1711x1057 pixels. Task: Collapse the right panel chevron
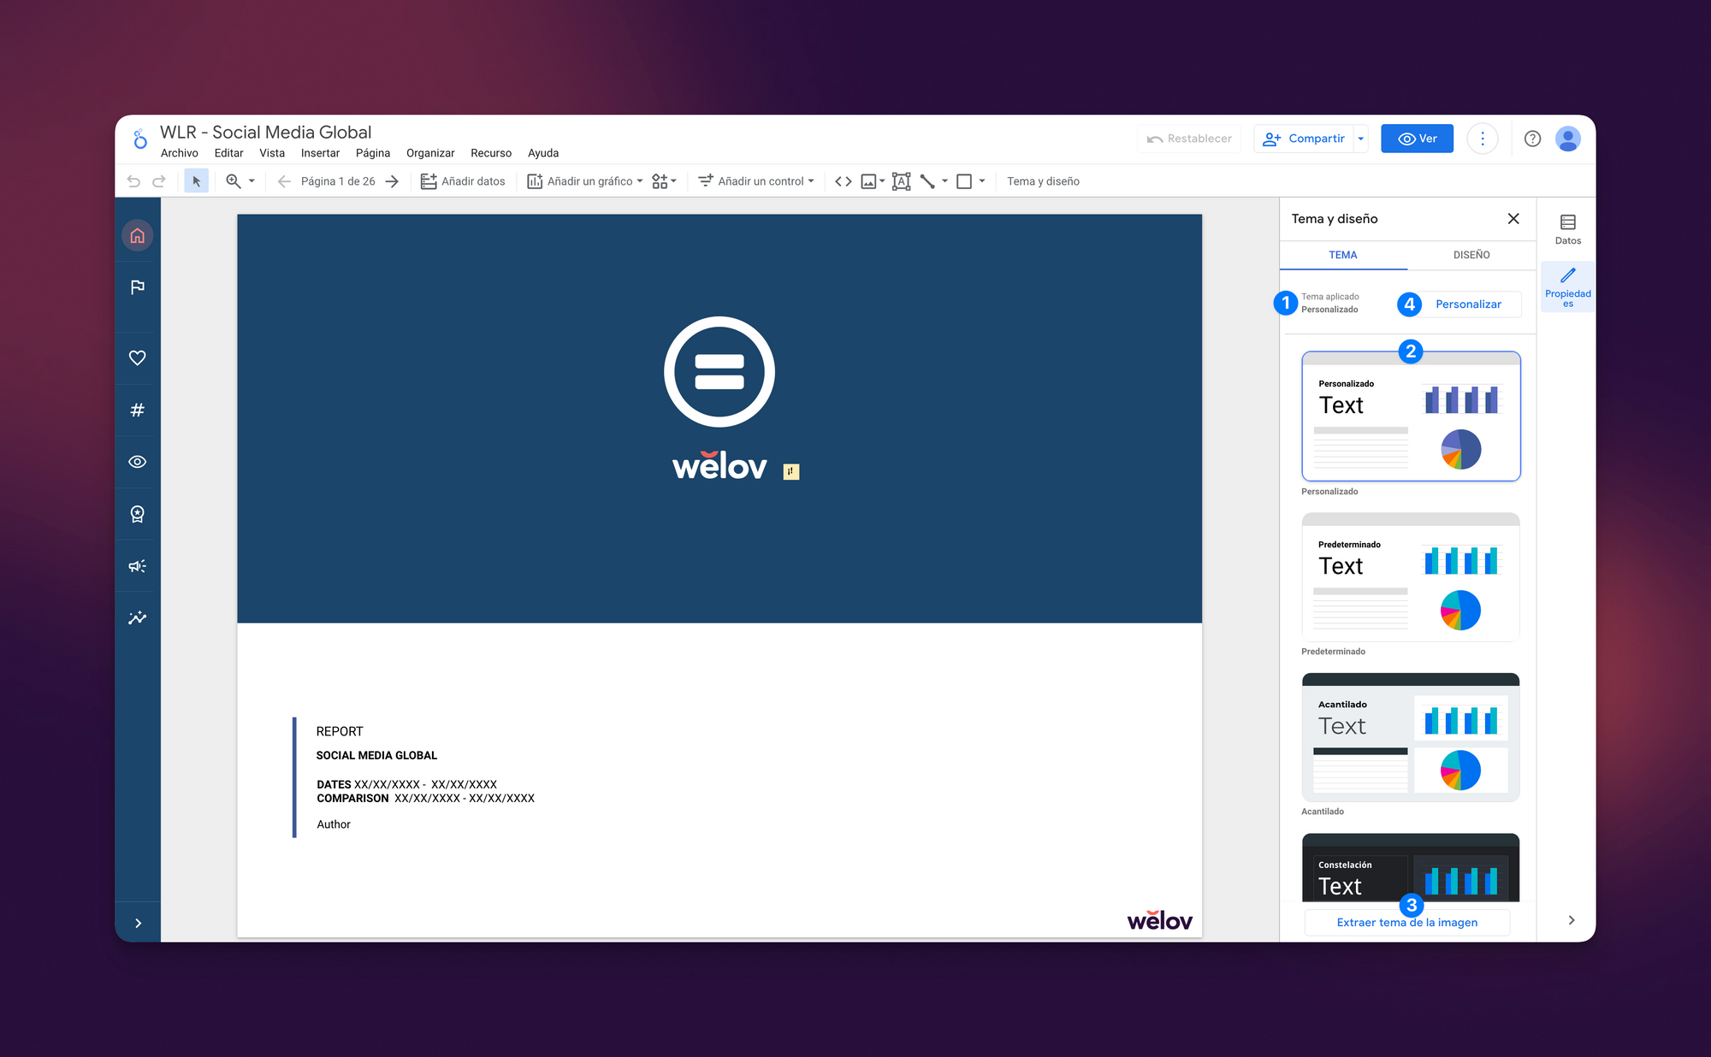coord(1571,920)
